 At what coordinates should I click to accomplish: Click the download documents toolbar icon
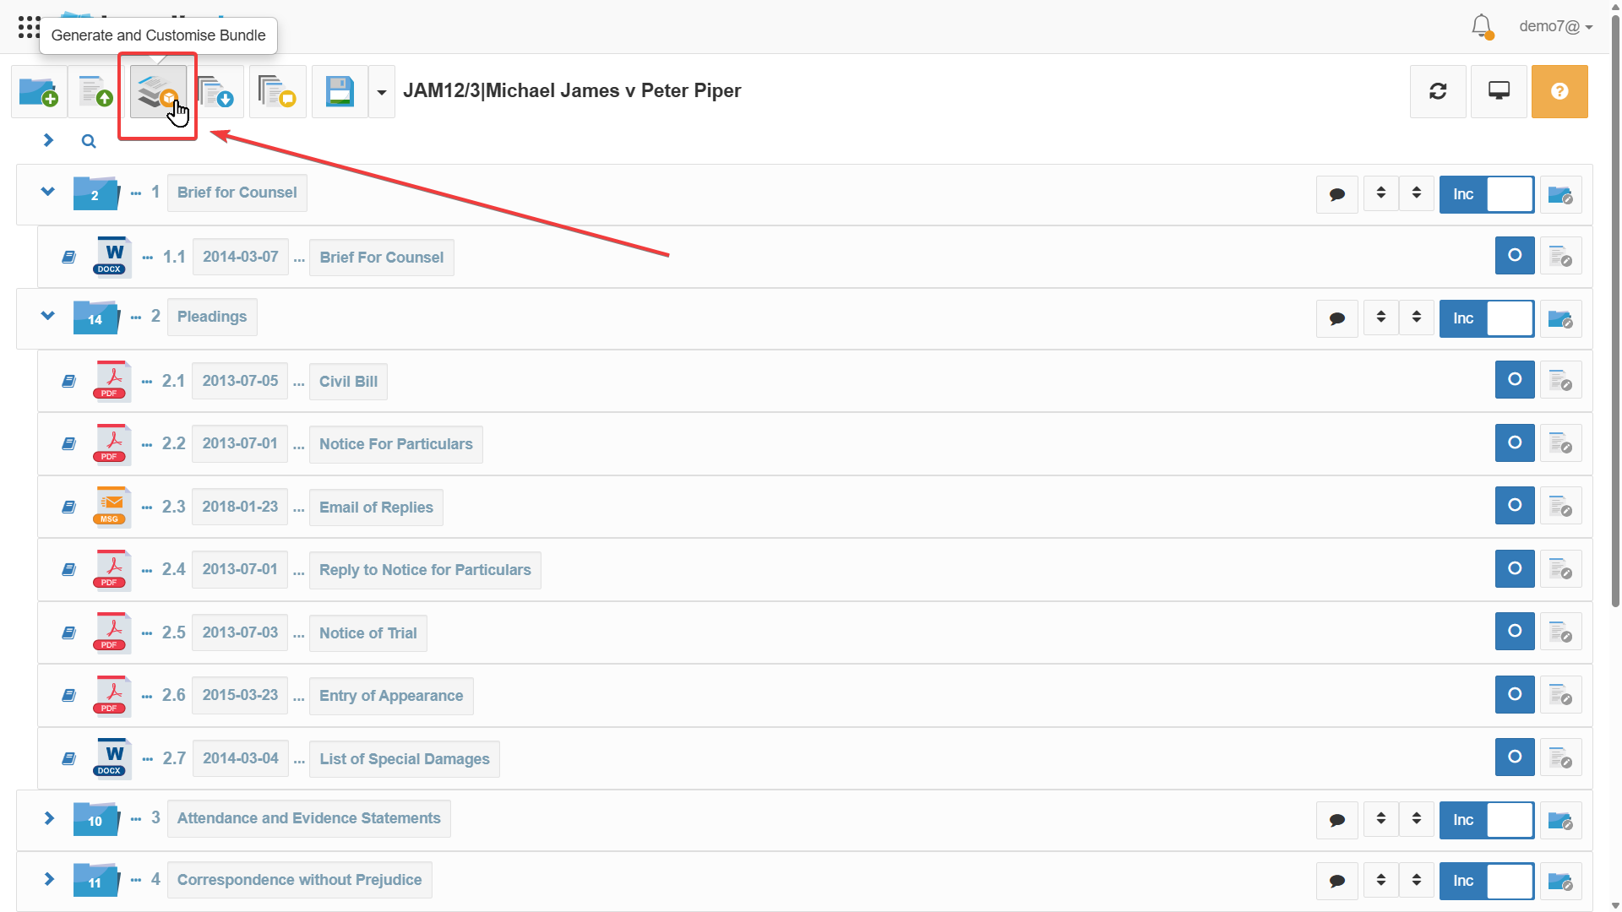pos(216,92)
